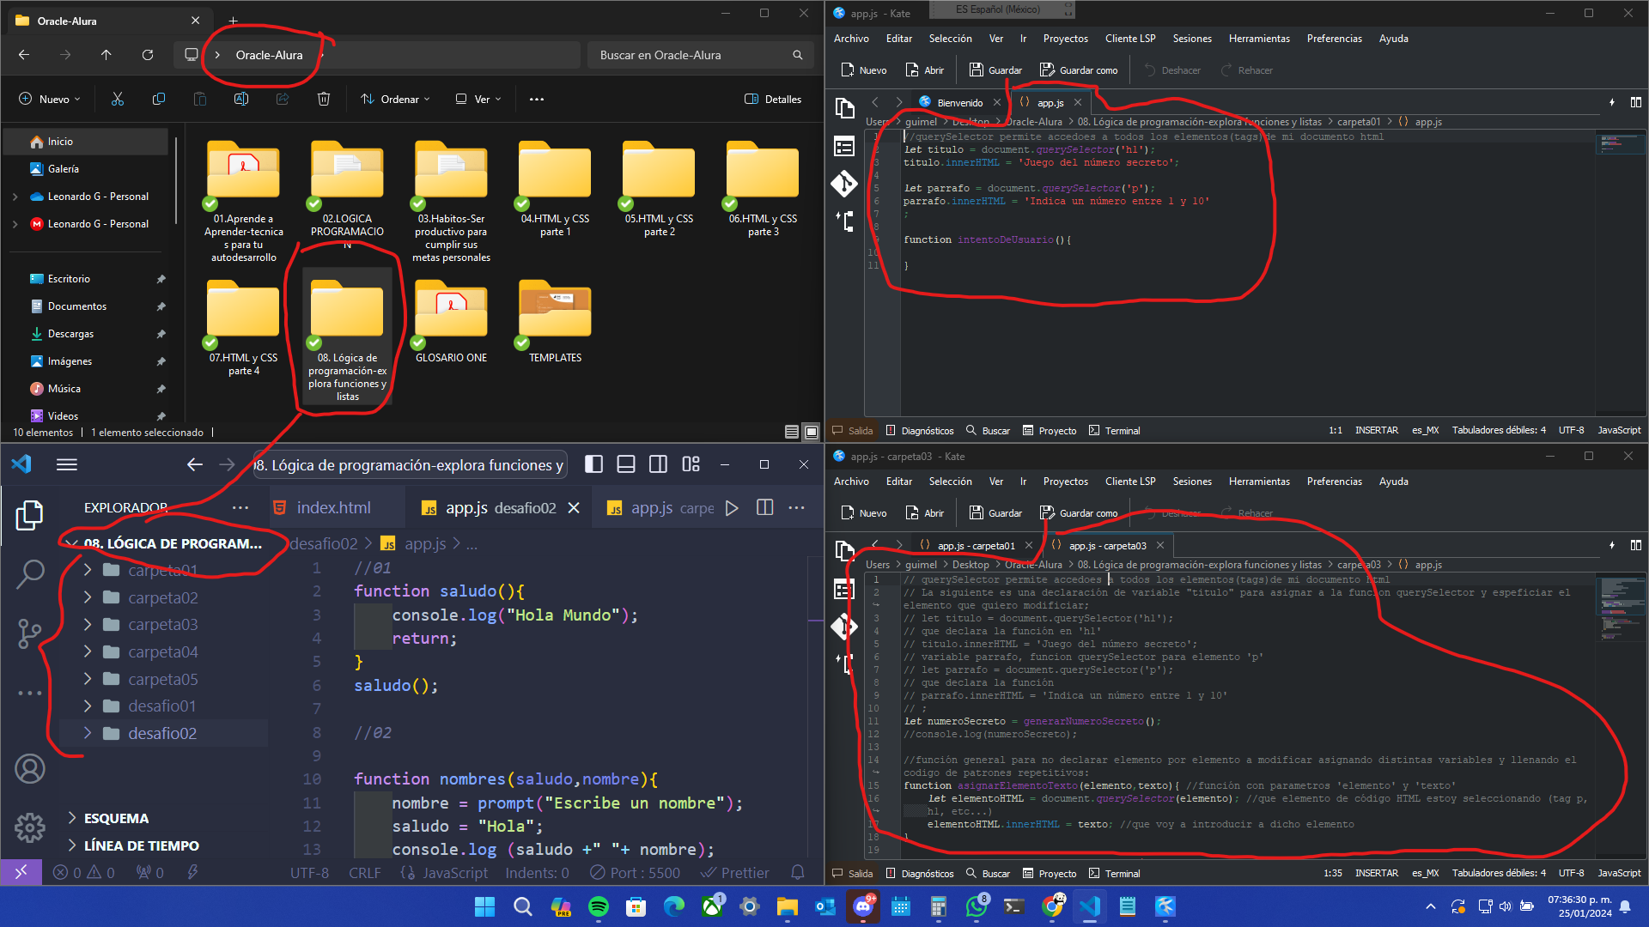Switch to the index.html tab in VS Code
The height and width of the screenshot is (927, 1649).
click(333, 508)
